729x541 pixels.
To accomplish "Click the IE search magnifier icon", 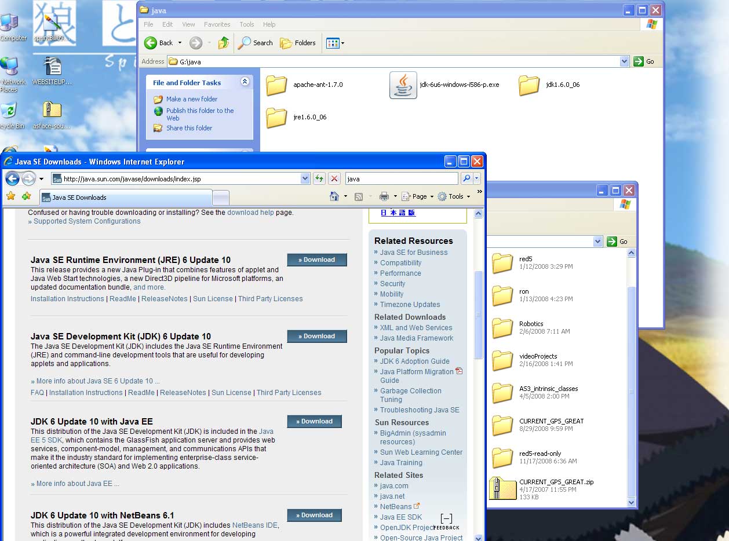I will [x=466, y=178].
